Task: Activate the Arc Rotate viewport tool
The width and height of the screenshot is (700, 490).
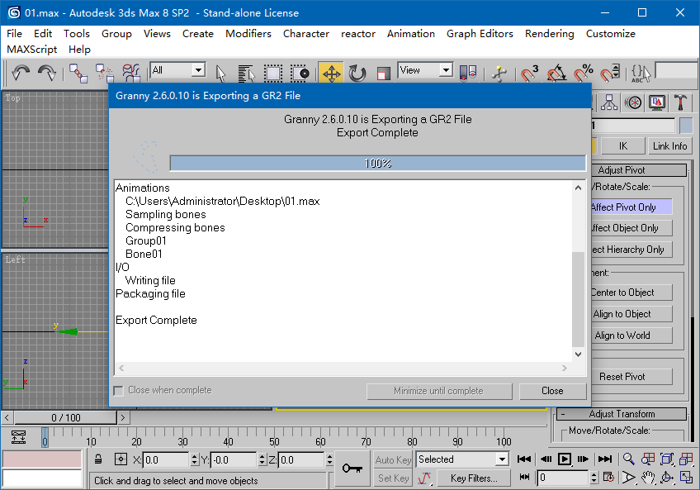Action: point(667,478)
